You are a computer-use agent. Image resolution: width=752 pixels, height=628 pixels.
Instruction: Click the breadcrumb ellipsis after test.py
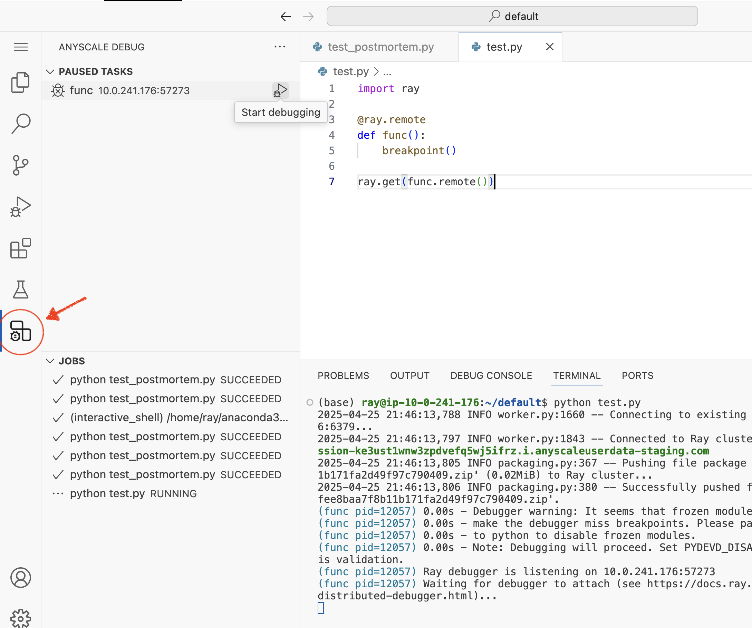point(387,71)
